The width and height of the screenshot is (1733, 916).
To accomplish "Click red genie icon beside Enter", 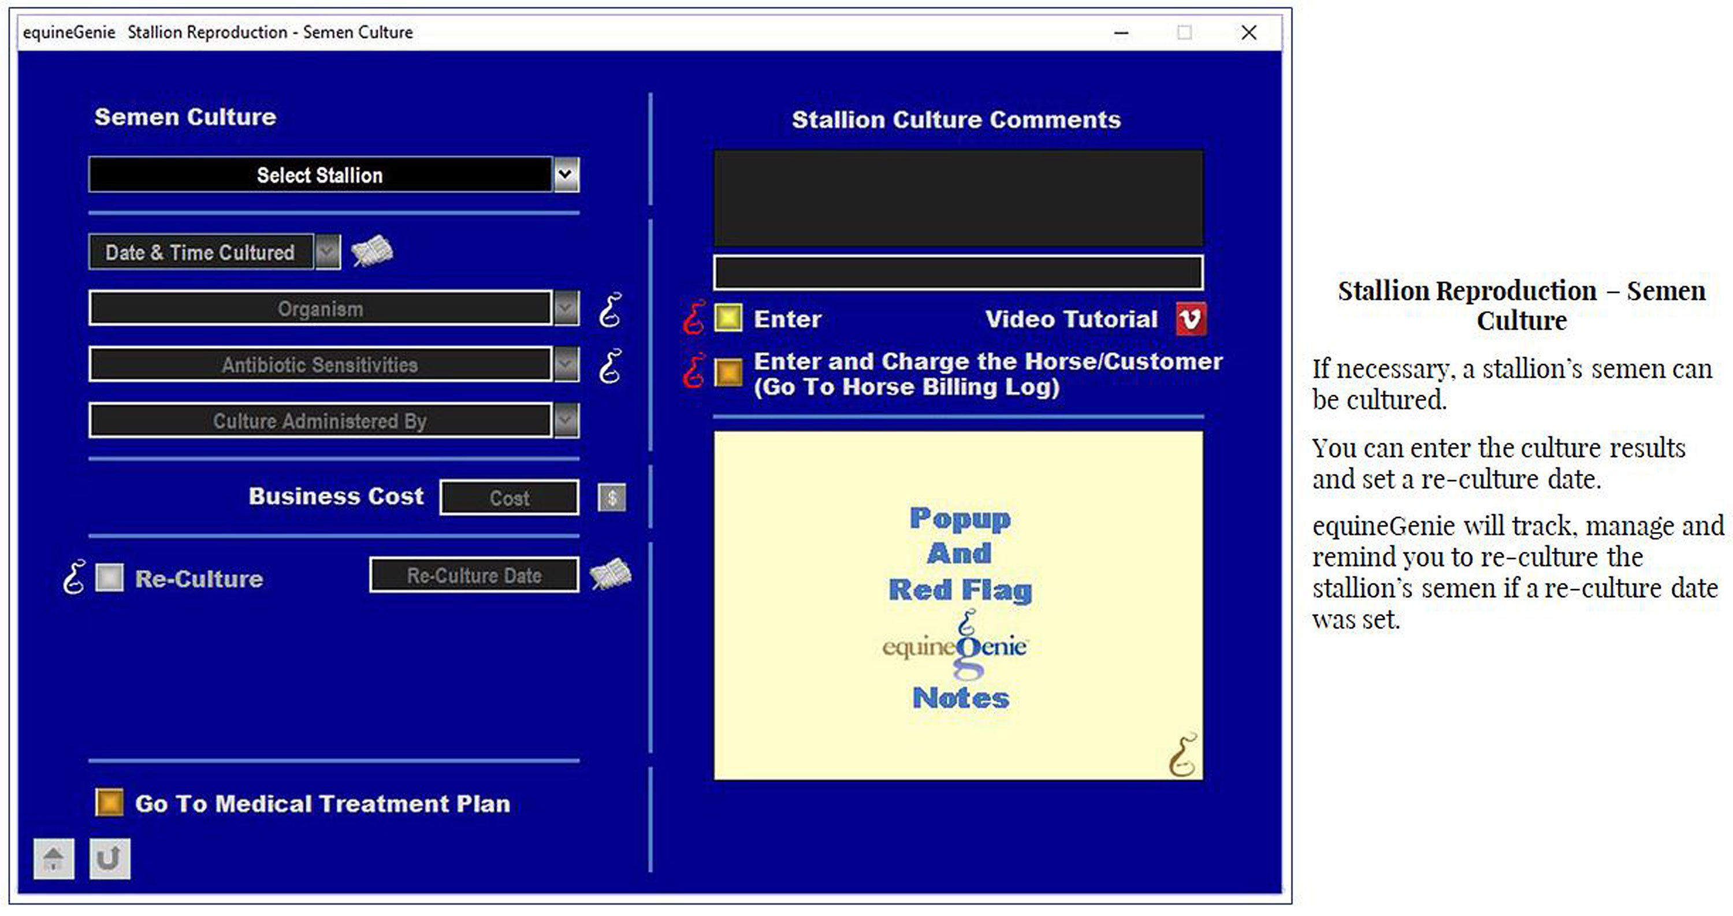I will 694,318.
